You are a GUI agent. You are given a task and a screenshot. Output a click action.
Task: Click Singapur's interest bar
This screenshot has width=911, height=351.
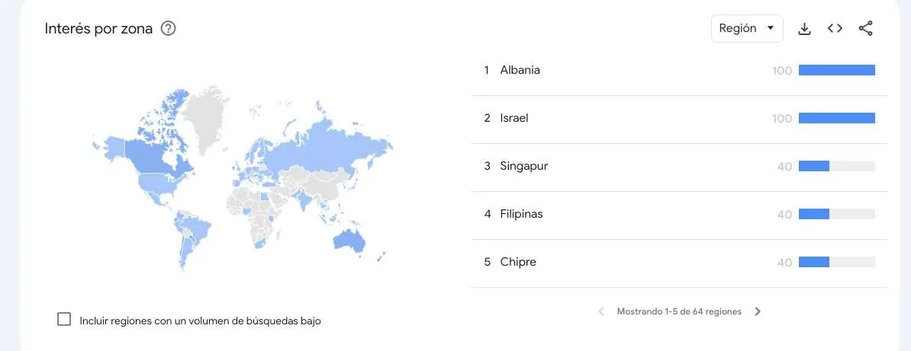(837, 167)
